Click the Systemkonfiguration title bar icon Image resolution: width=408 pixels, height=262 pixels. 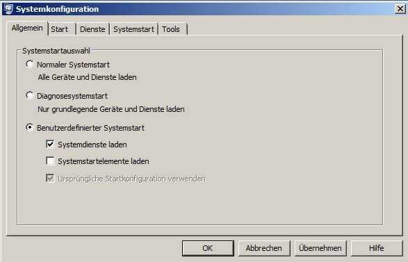click(x=8, y=9)
